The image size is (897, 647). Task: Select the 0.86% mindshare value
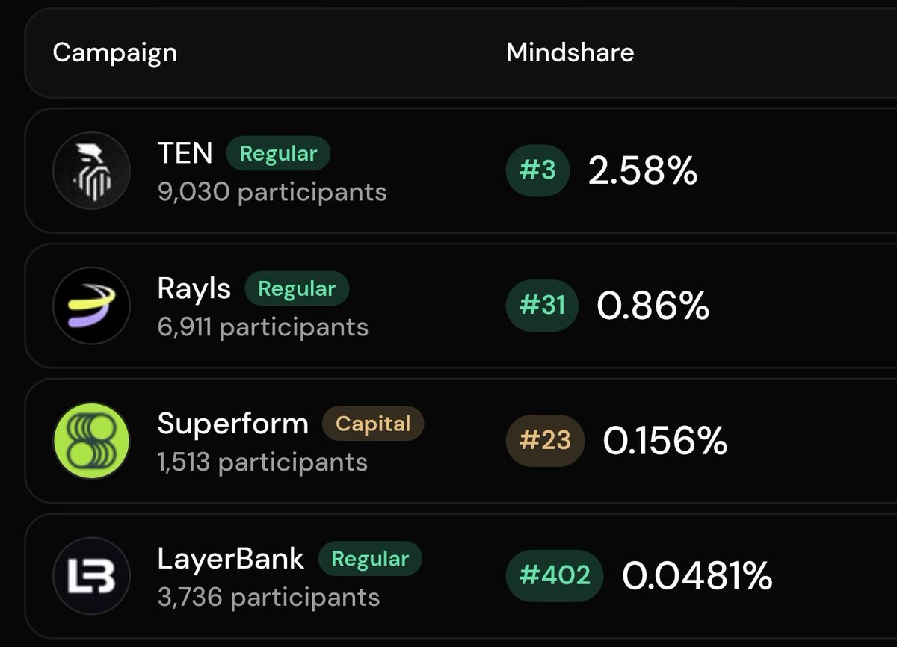point(653,306)
